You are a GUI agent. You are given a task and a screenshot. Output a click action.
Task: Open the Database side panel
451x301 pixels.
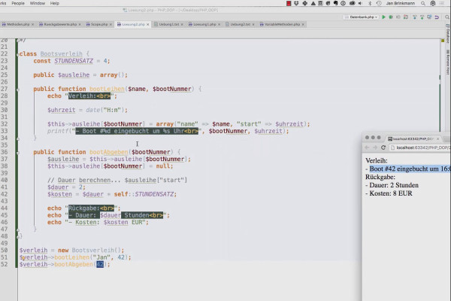[x=448, y=33]
